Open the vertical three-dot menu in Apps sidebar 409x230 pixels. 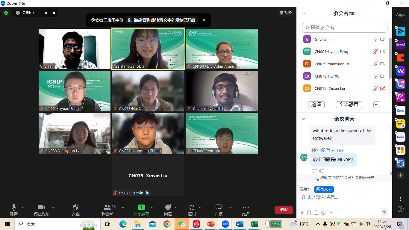(x=401, y=199)
